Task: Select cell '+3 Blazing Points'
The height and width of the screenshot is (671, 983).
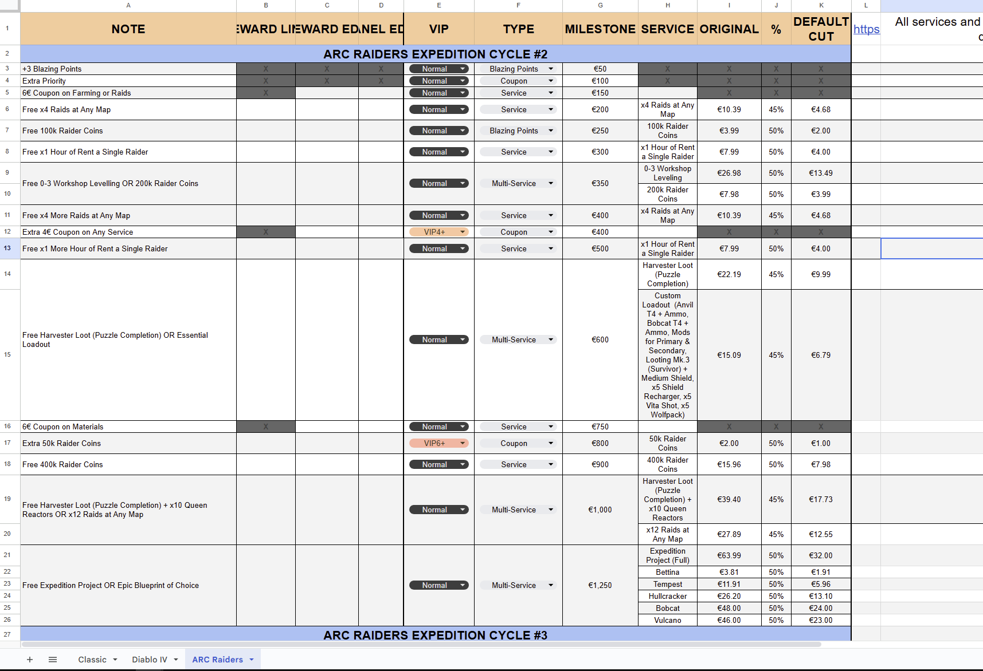Action: 128,69
